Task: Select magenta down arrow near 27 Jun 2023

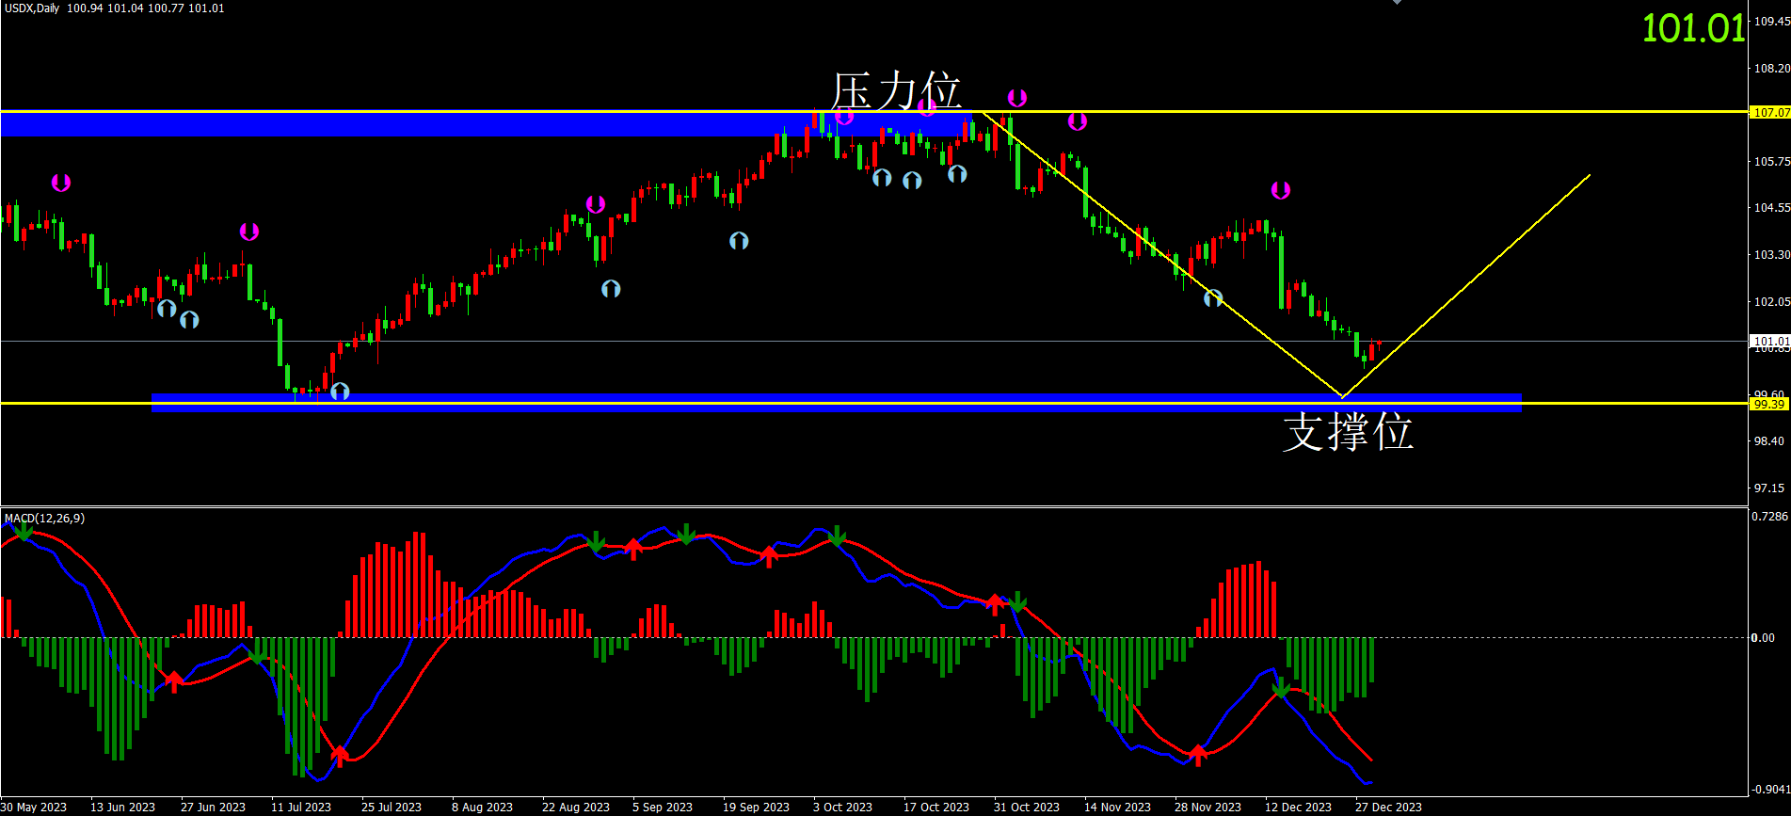Action: click(x=248, y=232)
